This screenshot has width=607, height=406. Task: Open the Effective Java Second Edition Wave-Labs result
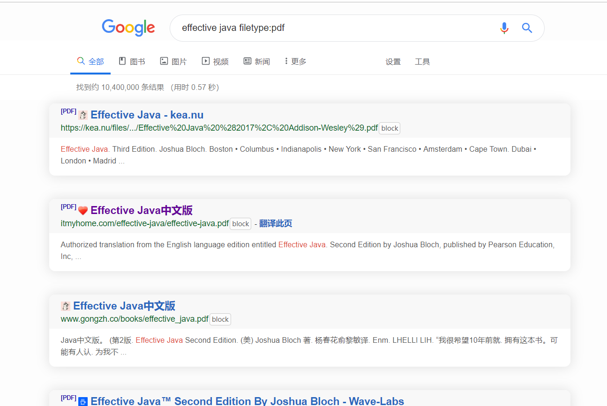tap(247, 401)
